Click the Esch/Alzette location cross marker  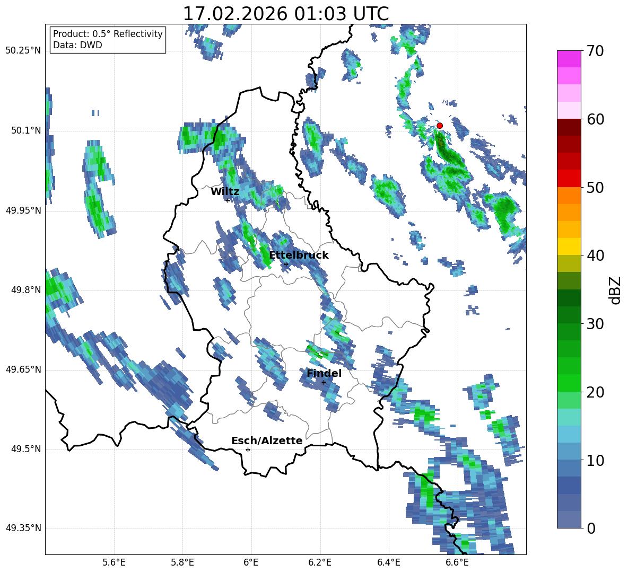(248, 449)
